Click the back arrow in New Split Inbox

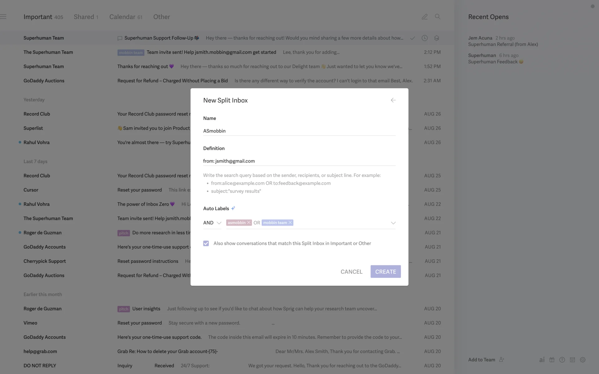[x=393, y=100]
